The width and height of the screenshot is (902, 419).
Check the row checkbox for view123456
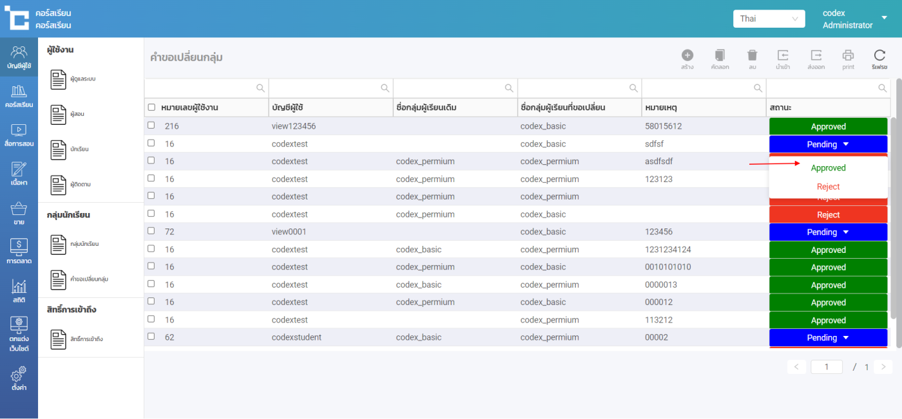(151, 126)
